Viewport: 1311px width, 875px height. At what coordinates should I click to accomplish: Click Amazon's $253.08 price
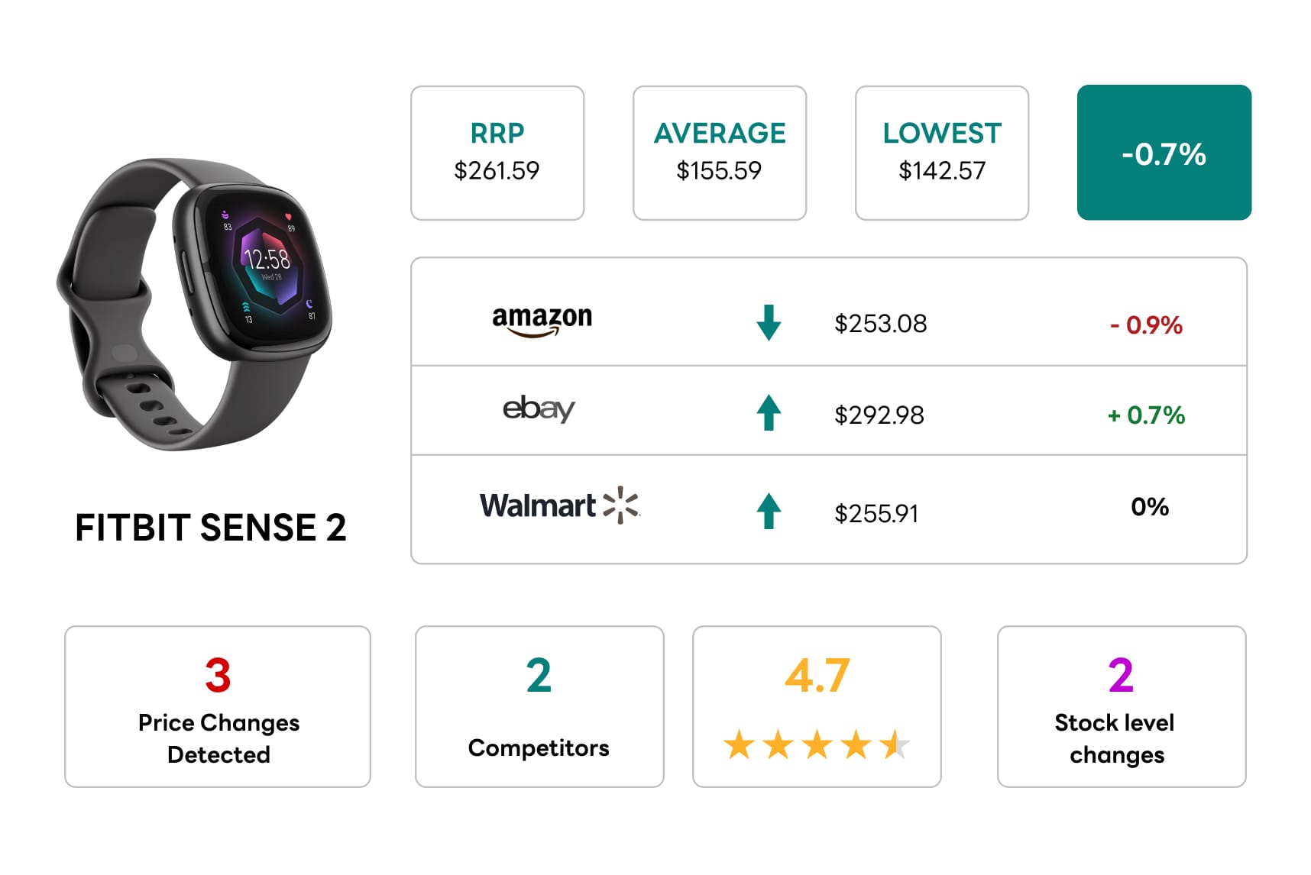pyautogui.click(x=880, y=324)
